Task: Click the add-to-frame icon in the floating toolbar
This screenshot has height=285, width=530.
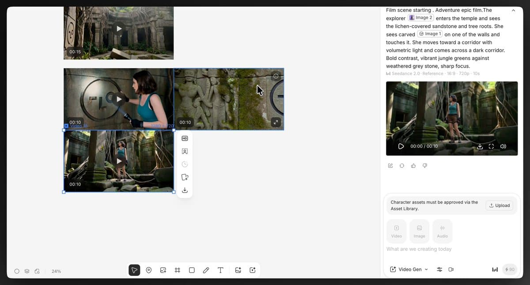Action: point(185,177)
